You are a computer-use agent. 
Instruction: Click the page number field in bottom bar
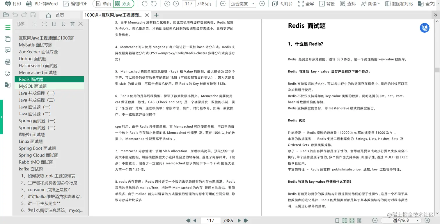point(210,221)
